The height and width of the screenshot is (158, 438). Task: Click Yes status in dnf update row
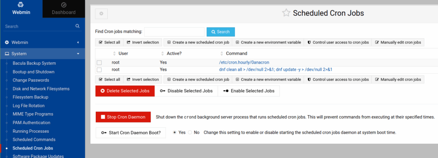point(163,69)
